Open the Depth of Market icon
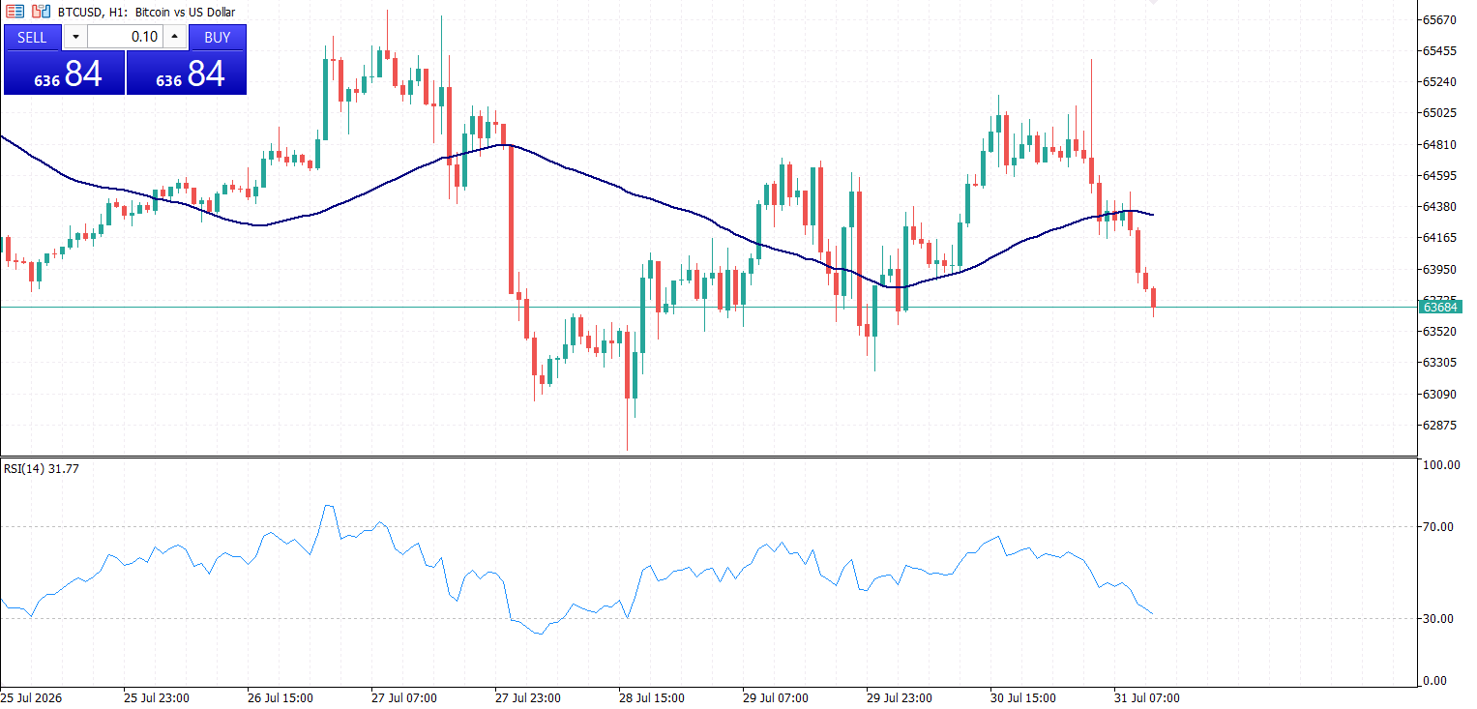Viewport: 1477px width, 709px height. point(41,12)
